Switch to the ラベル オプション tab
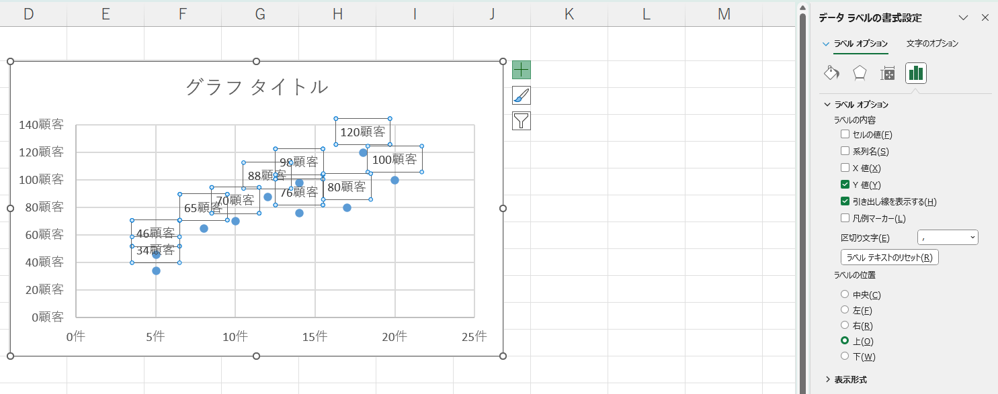Image resolution: width=998 pixels, height=394 pixels. (x=860, y=44)
